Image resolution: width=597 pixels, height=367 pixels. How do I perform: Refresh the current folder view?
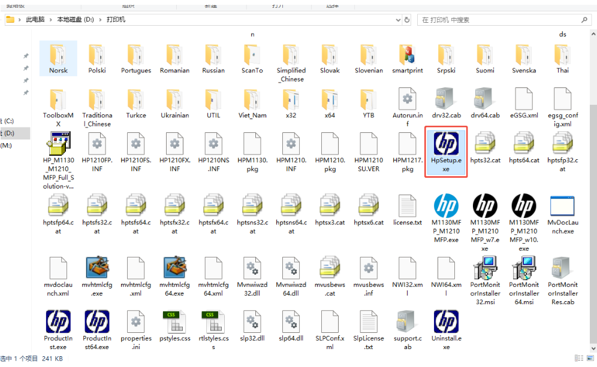(407, 20)
